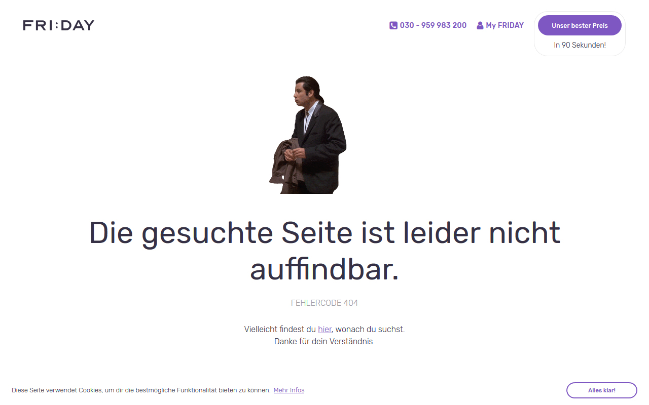
Task: Open the My FRIDAY text link
Action: [504, 25]
